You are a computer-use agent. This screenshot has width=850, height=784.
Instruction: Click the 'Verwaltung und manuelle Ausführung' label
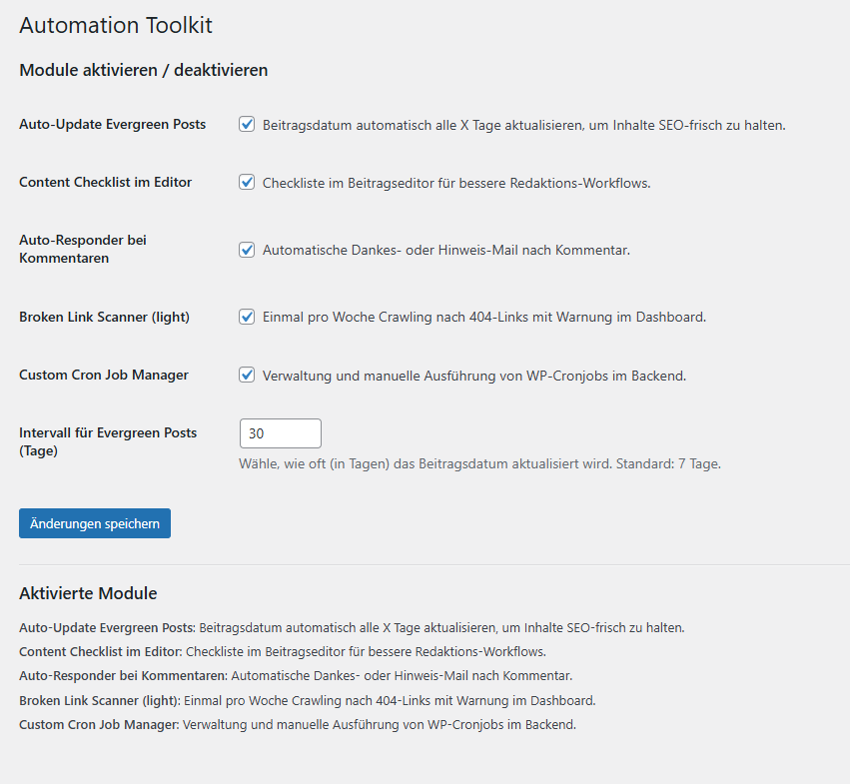pyautogui.click(x=474, y=376)
